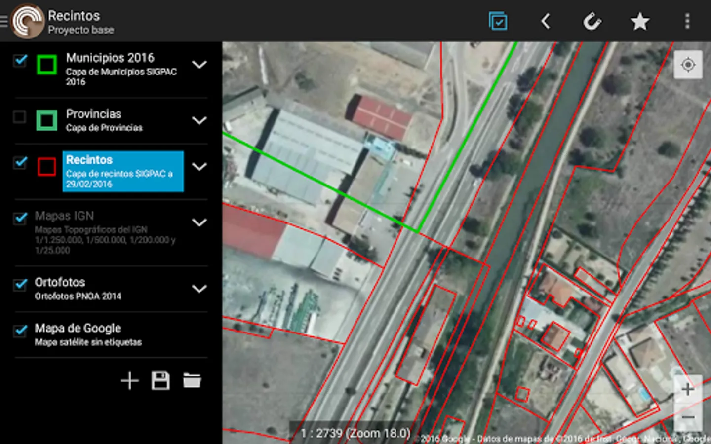Expand the Mapas IGN layer details
Viewport: 711px width, 444px height.
[199, 222]
